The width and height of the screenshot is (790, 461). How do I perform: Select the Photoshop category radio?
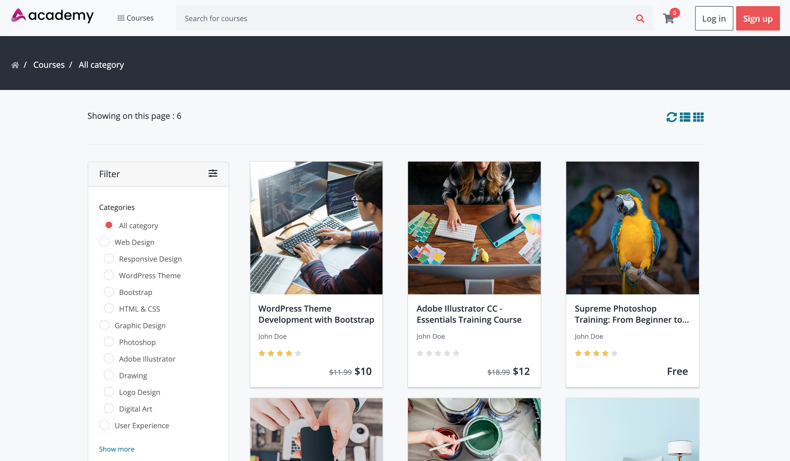(109, 342)
